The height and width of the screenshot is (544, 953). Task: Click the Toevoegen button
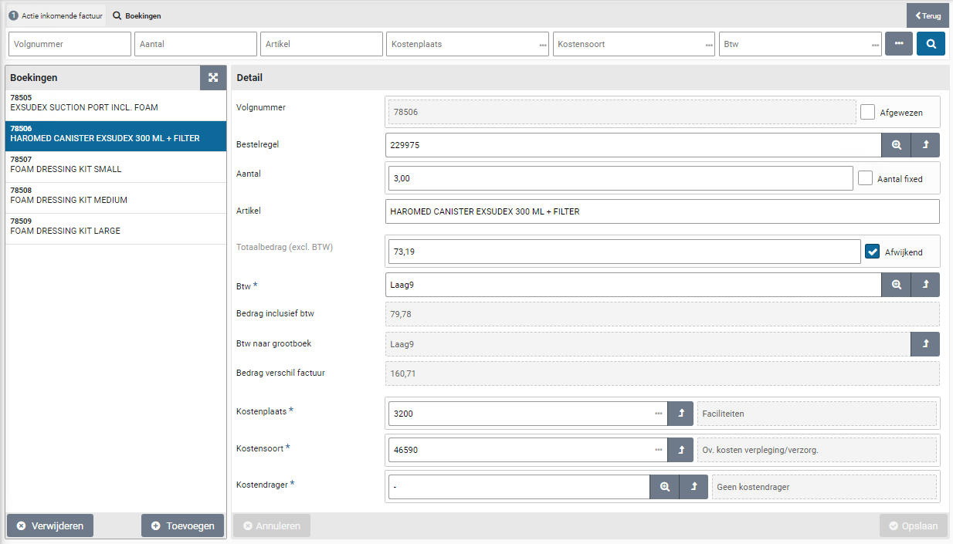tap(183, 525)
